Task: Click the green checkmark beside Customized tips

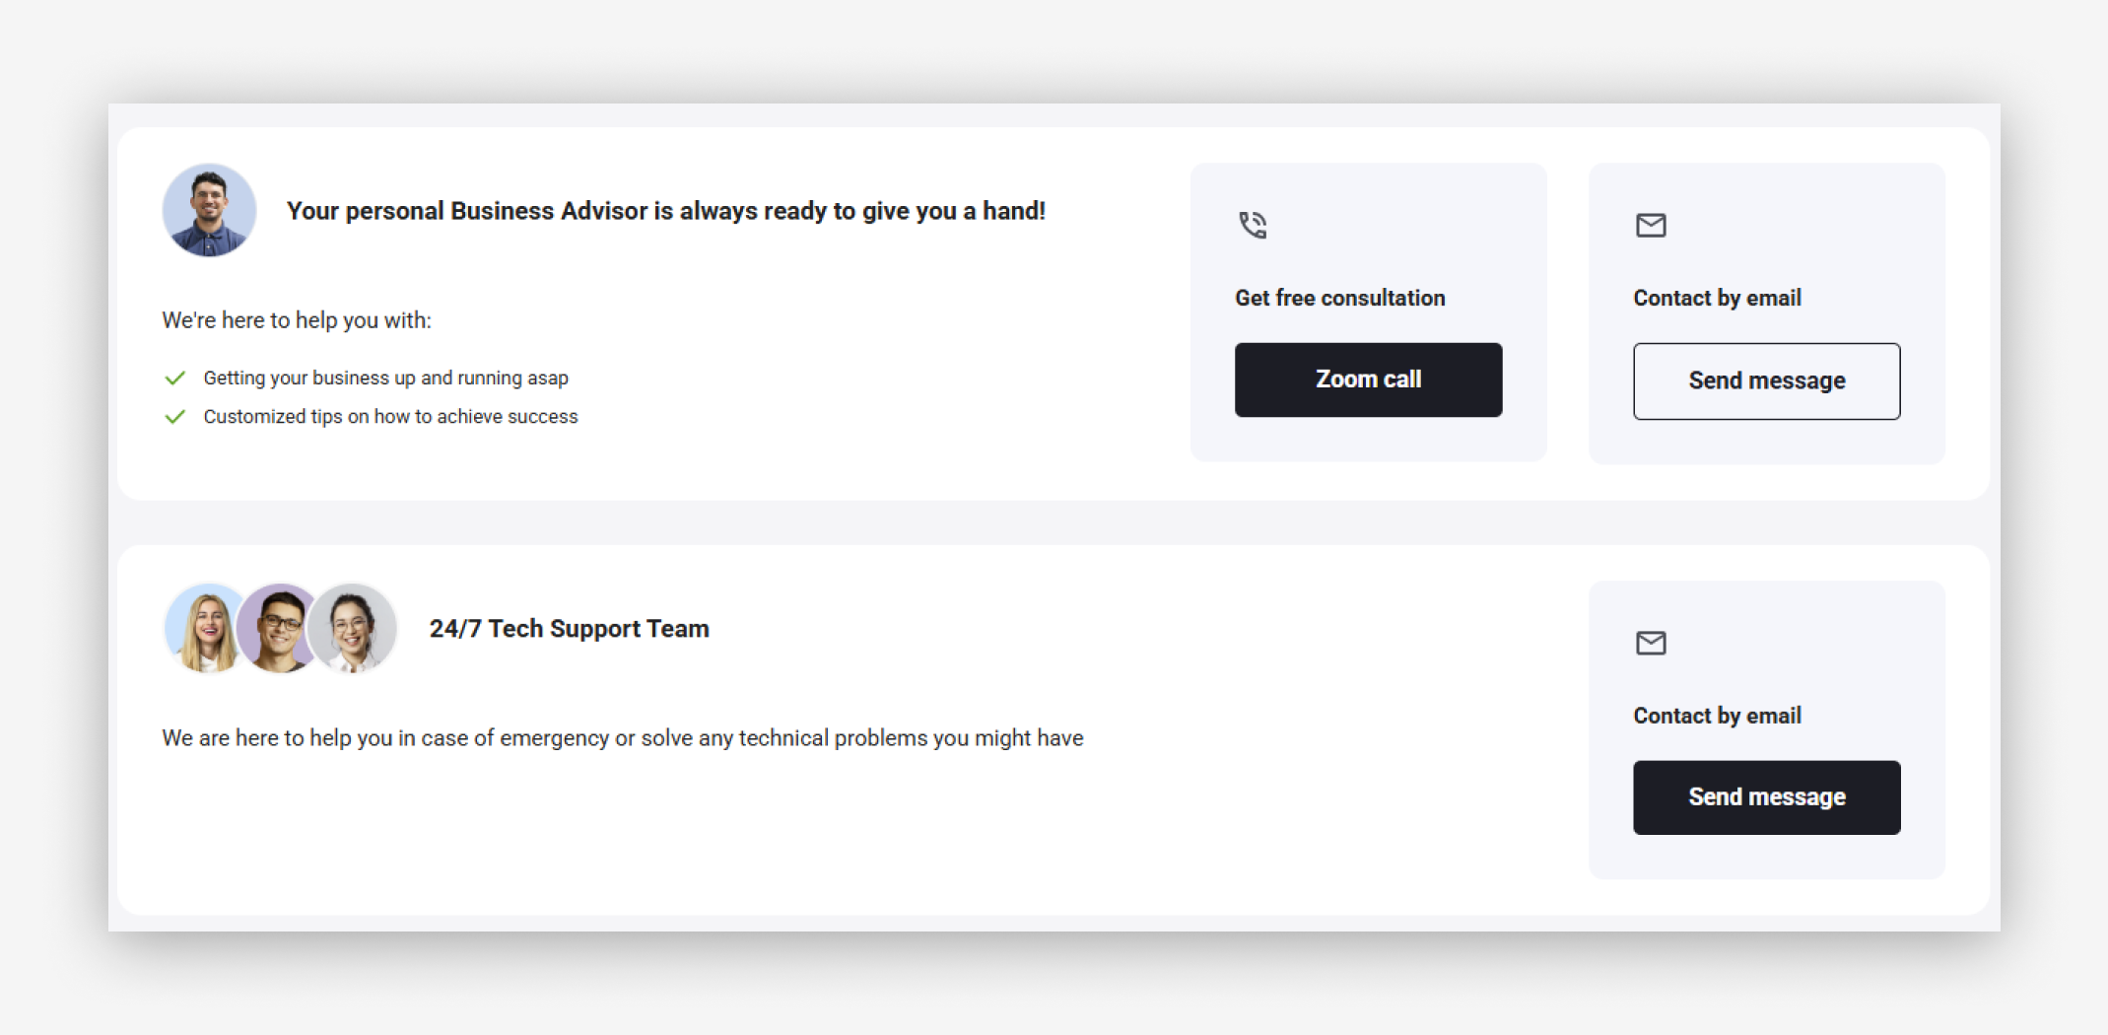Action: point(175,417)
